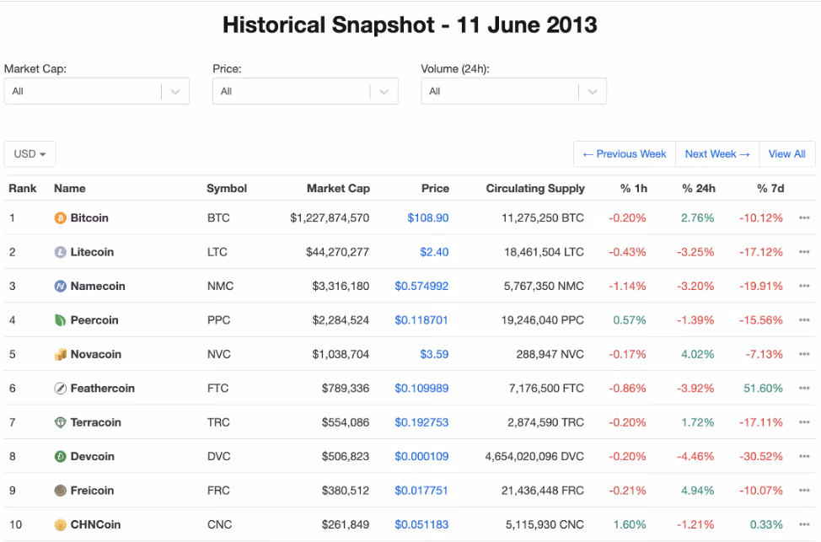The width and height of the screenshot is (821, 542).
Task: Sort by Market Cap column header
Action: coord(338,189)
